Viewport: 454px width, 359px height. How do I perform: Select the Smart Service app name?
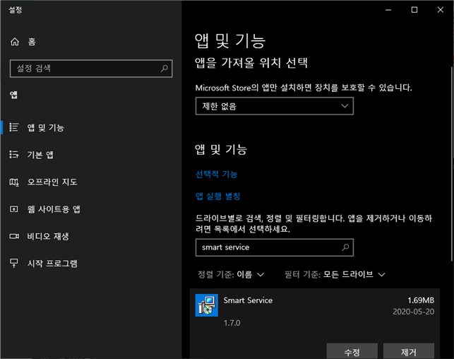[248, 300]
